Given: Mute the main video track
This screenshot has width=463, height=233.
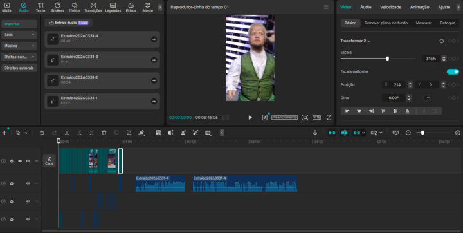Looking at the screenshot, I should coord(28,161).
